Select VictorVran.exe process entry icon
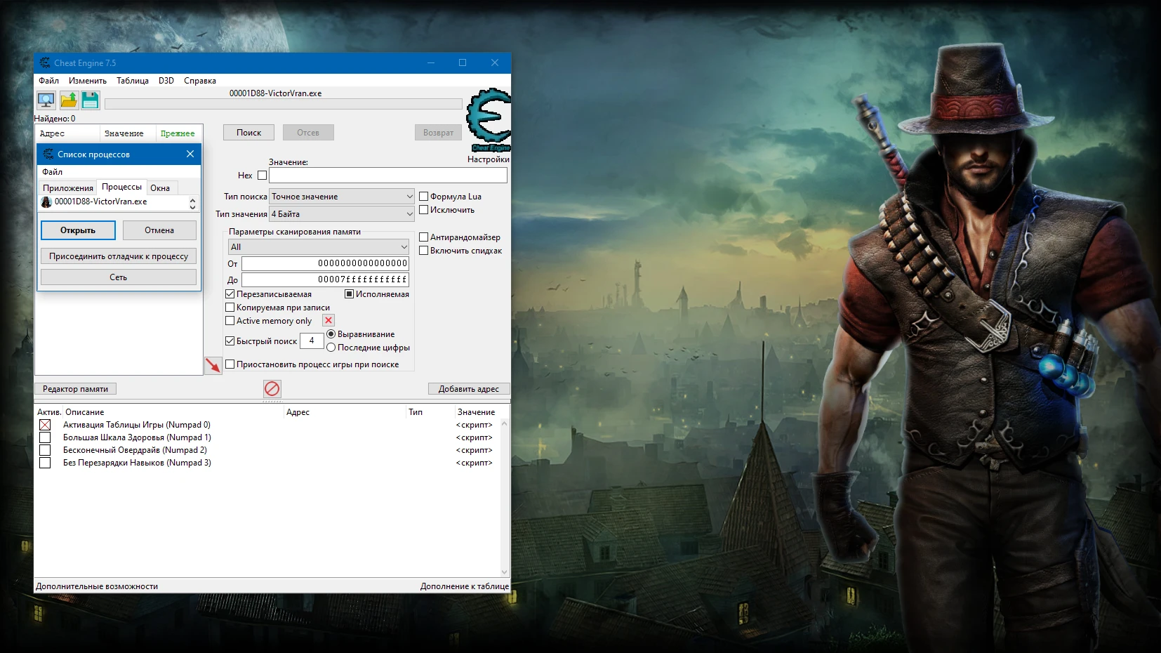 click(x=46, y=202)
